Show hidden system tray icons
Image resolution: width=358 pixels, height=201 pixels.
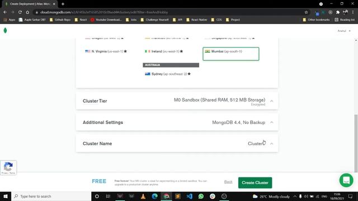295,197
